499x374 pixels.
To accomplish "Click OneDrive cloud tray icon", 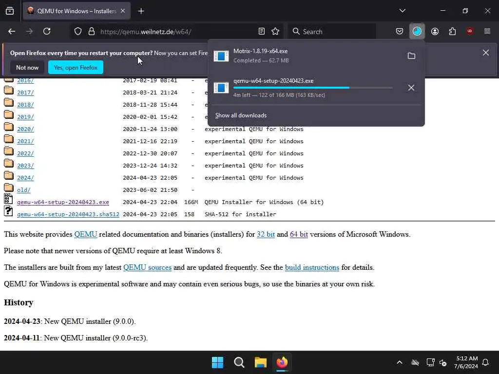I will pos(415,362).
